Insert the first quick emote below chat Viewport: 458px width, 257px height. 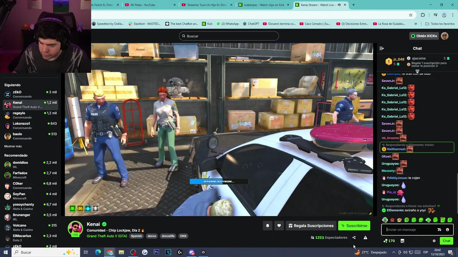click(x=385, y=220)
